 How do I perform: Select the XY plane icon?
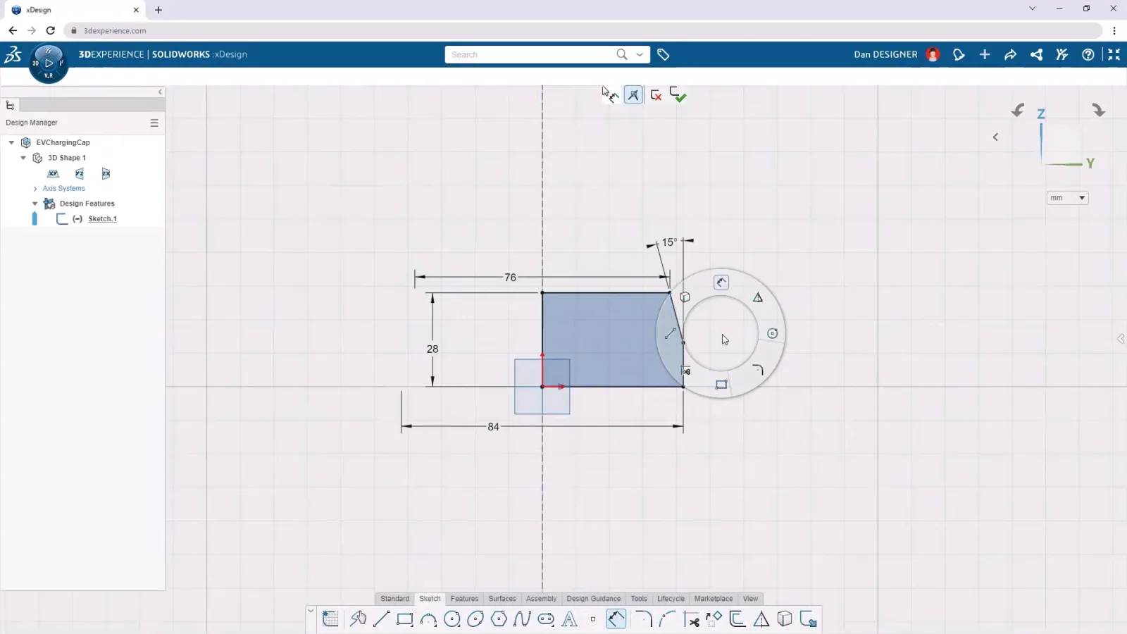[x=53, y=173]
